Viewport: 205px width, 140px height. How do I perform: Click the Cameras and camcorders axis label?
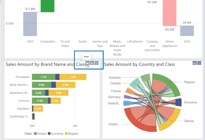152,46
